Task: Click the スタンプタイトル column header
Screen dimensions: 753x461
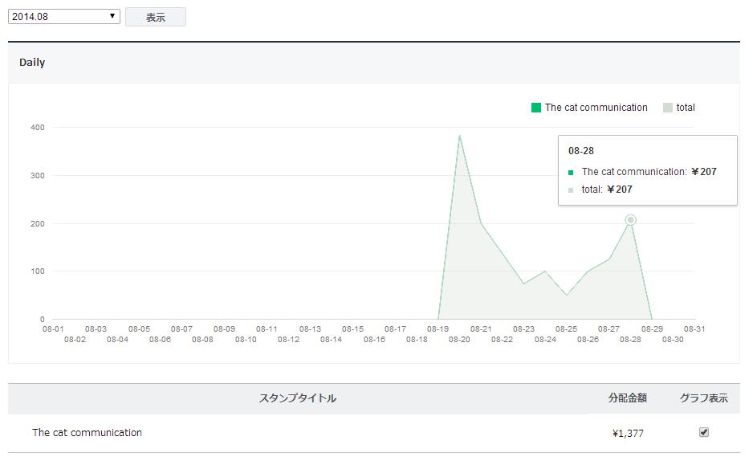Action: 297,398
